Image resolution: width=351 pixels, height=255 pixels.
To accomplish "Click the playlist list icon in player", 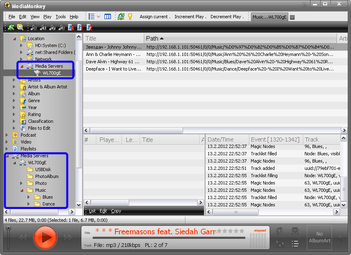I will 295,244.
